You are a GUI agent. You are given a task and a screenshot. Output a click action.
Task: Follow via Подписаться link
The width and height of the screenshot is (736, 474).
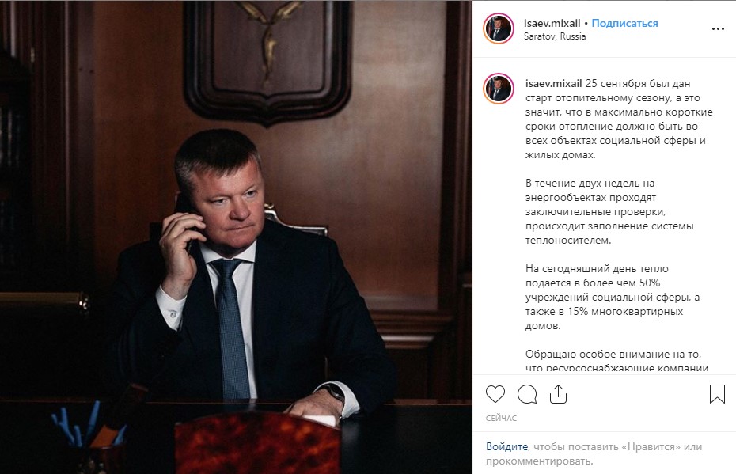click(624, 23)
